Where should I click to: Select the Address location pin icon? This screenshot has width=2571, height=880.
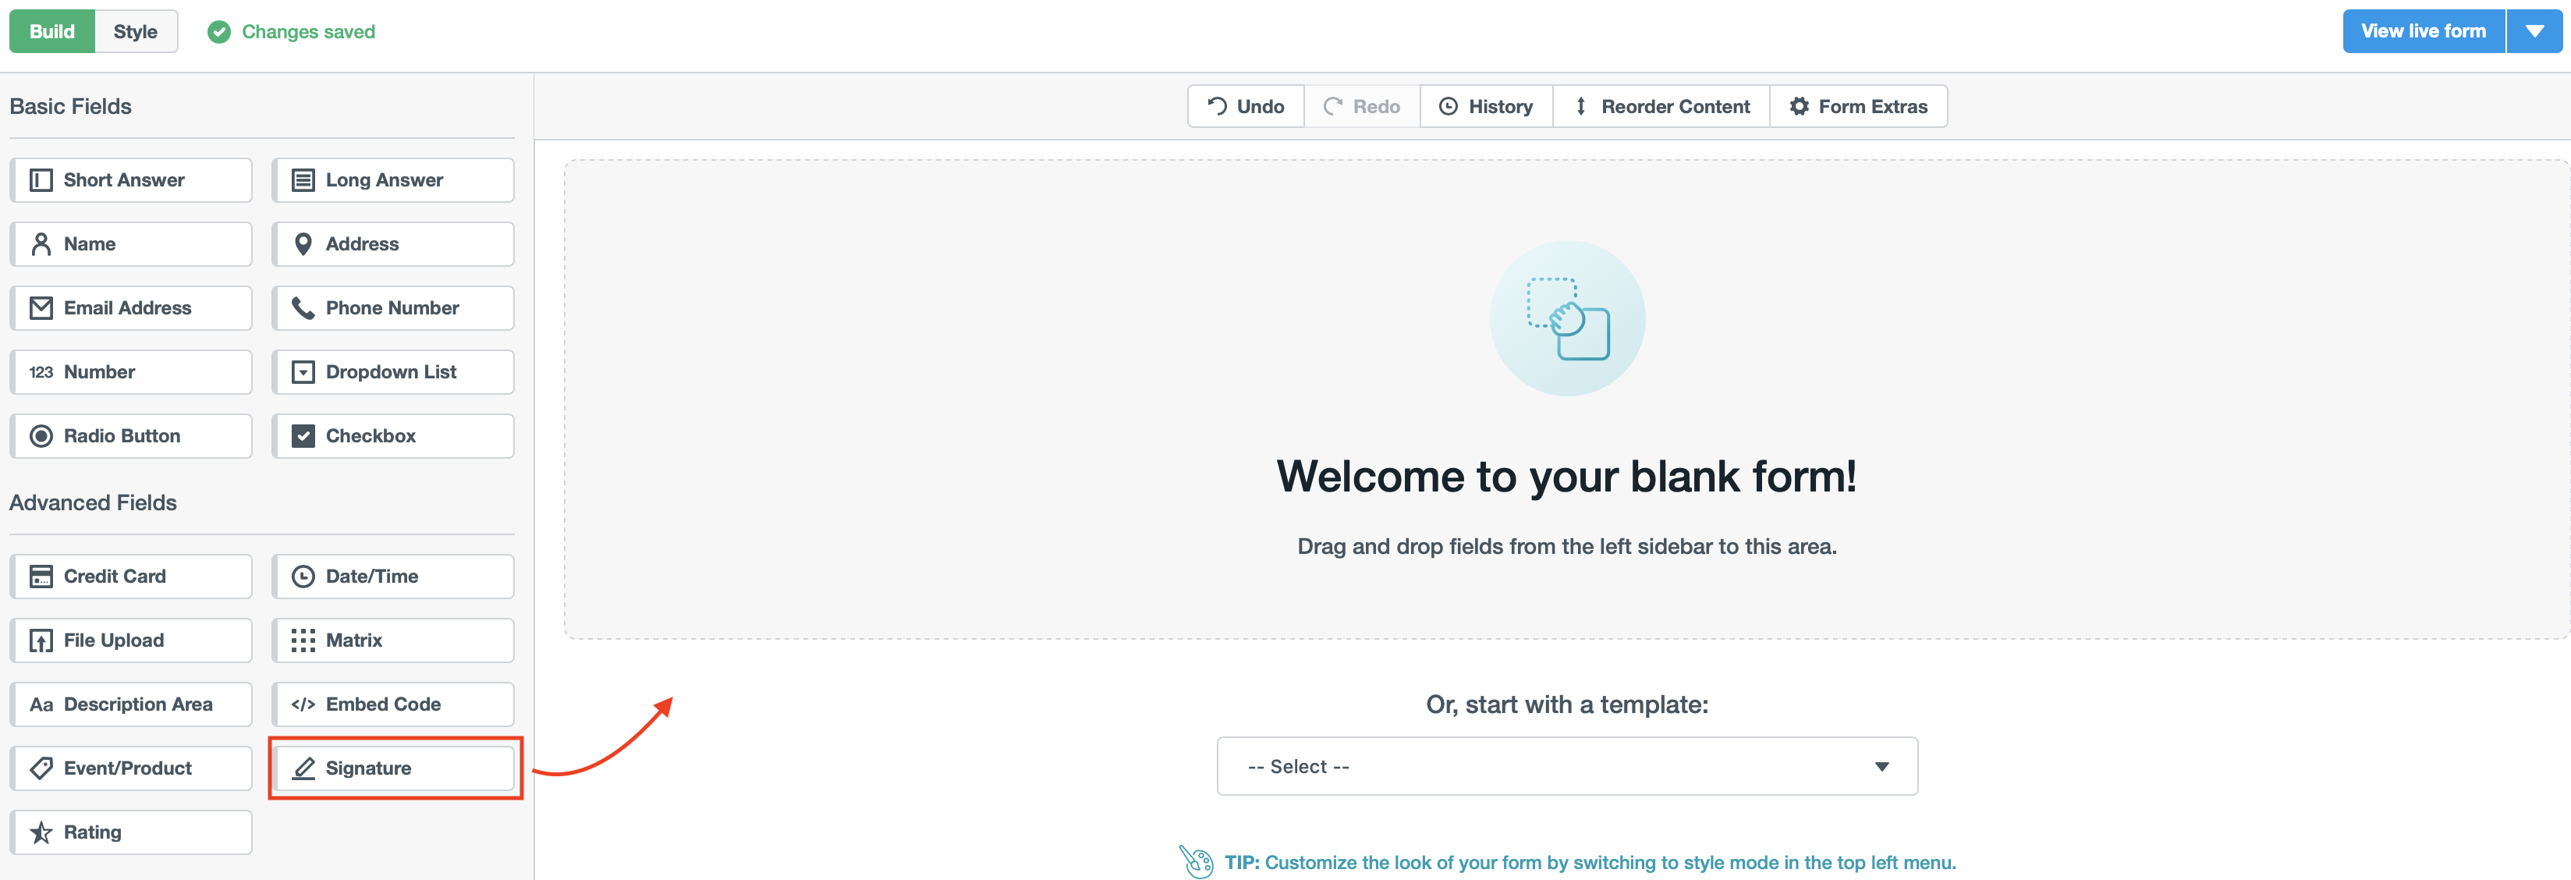click(304, 243)
